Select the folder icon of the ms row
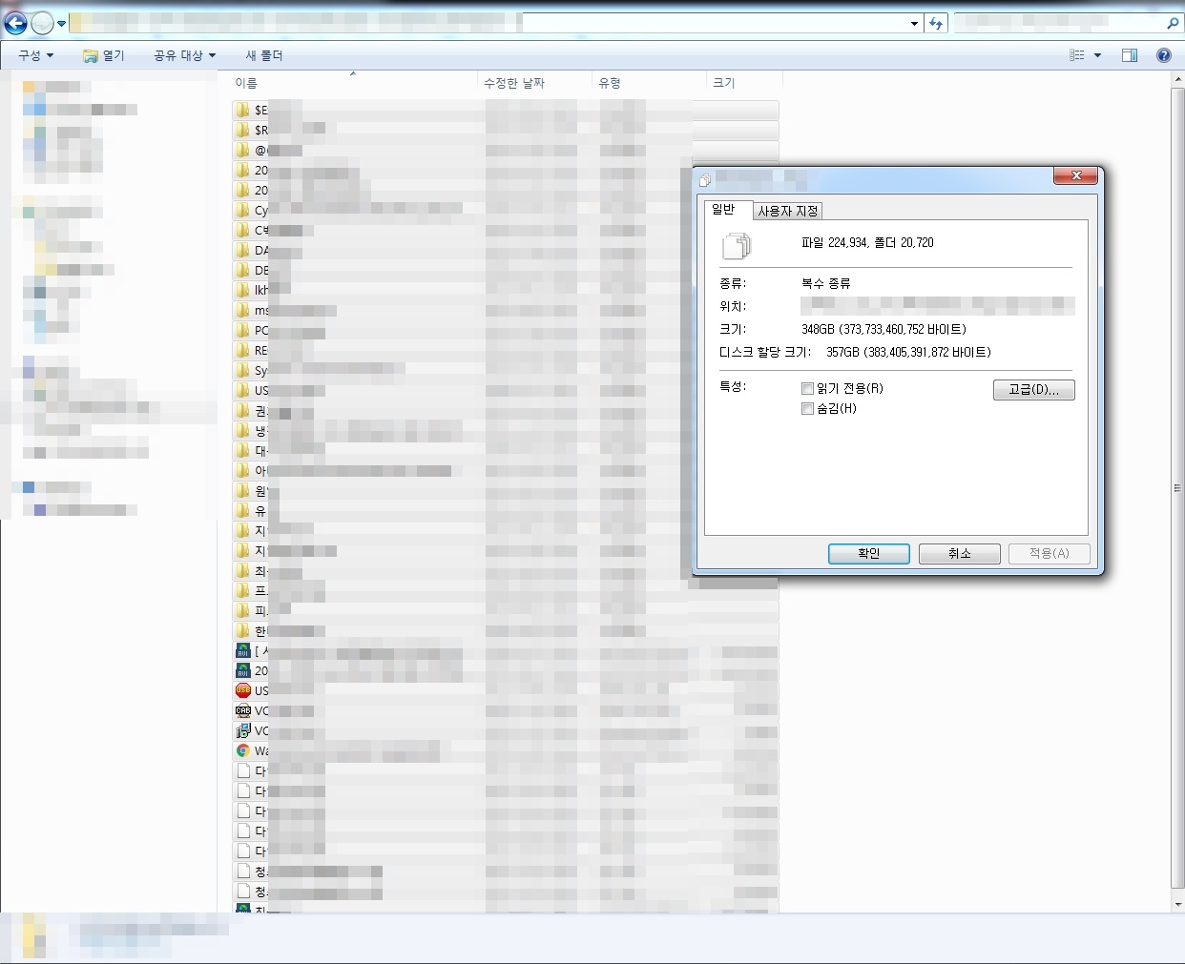The width and height of the screenshot is (1185, 964). click(243, 310)
